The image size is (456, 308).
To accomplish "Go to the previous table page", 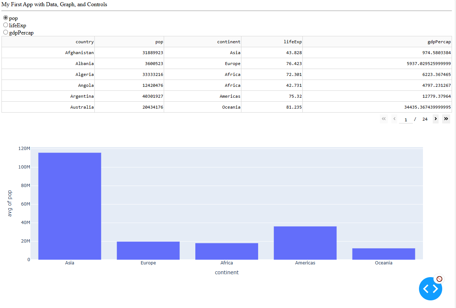I will (x=394, y=119).
